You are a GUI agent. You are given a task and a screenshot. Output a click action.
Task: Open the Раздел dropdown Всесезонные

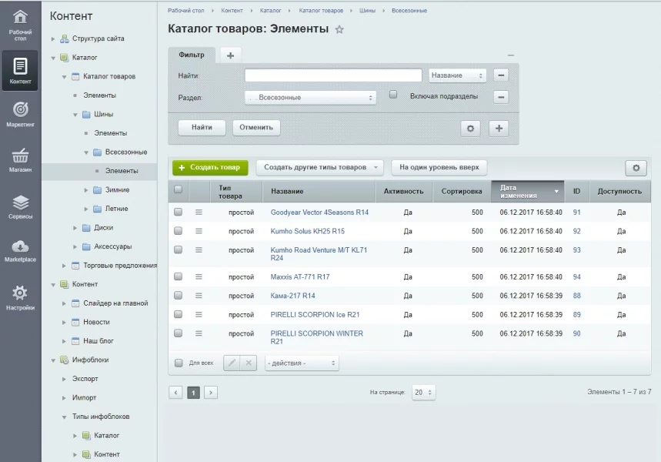coord(309,98)
